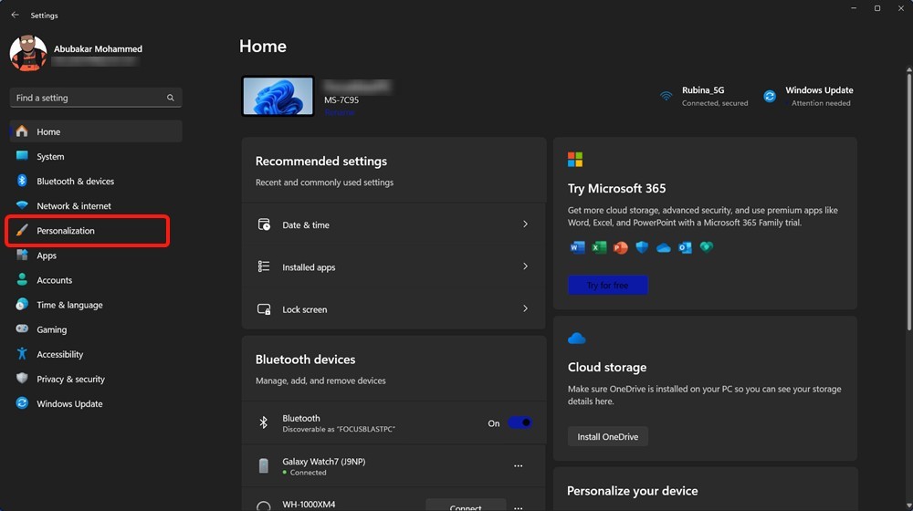Click the Privacy & security shield icon
Screen dimensions: 913x511
tap(22, 379)
